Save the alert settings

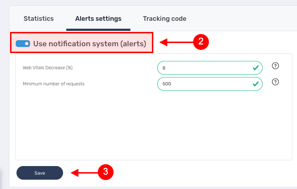pos(40,173)
